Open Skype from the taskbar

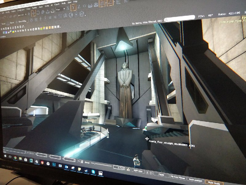click(93, 172)
